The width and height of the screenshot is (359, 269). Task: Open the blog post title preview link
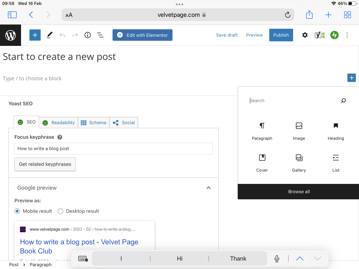pyautogui.click(x=79, y=246)
